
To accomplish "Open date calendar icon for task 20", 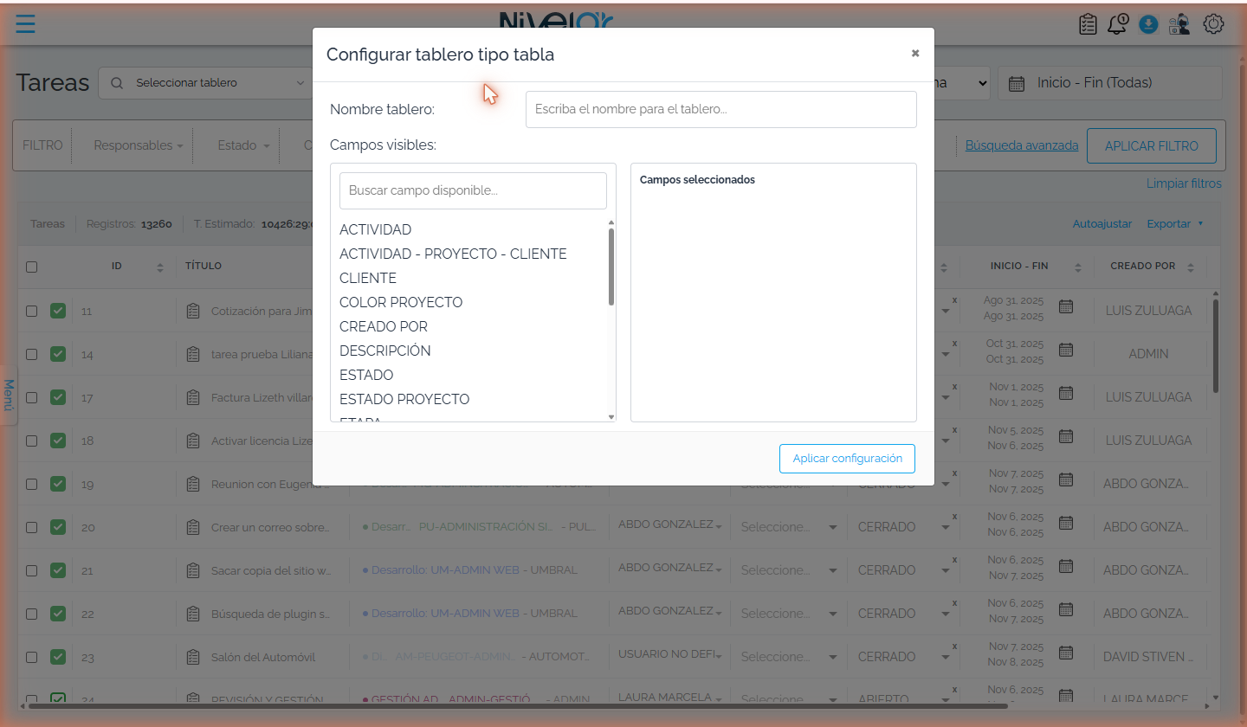I will pyautogui.click(x=1066, y=523).
